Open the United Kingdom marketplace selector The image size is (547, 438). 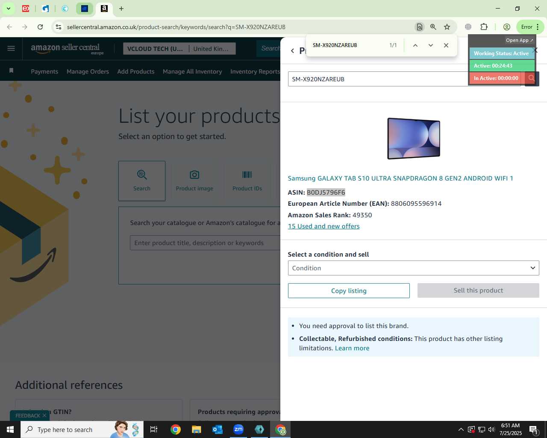[211, 49]
